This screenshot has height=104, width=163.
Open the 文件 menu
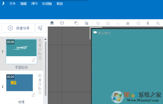point(12,4)
